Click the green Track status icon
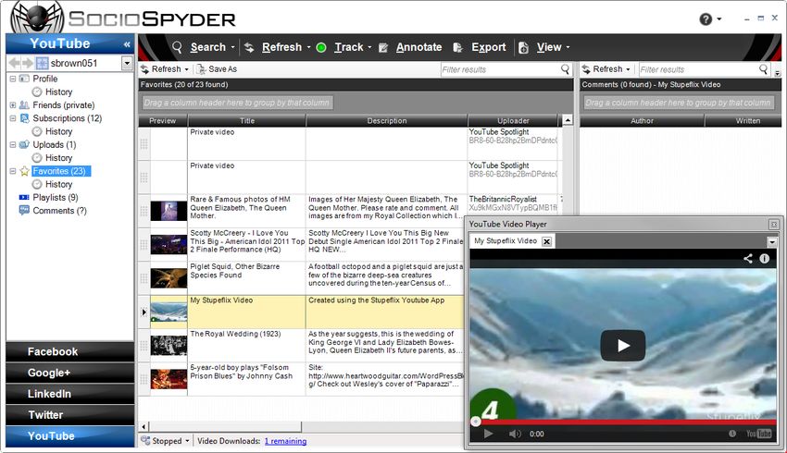This screenshot has width=787, height=453. (321, 47)
